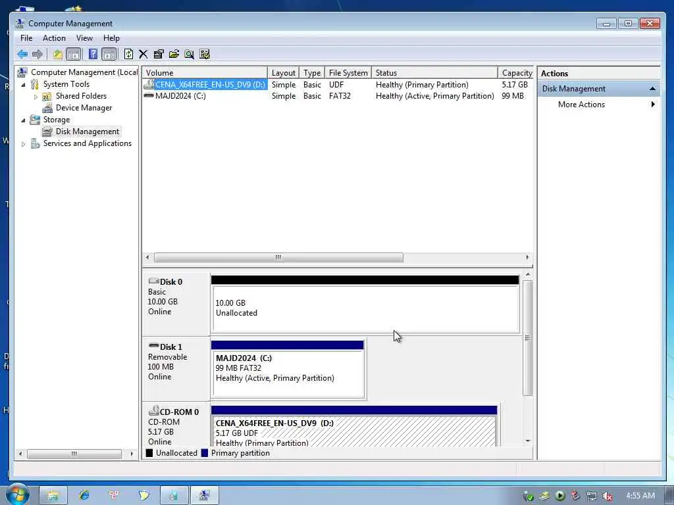Click the Refresh toolbar icon

pos(128,54)
